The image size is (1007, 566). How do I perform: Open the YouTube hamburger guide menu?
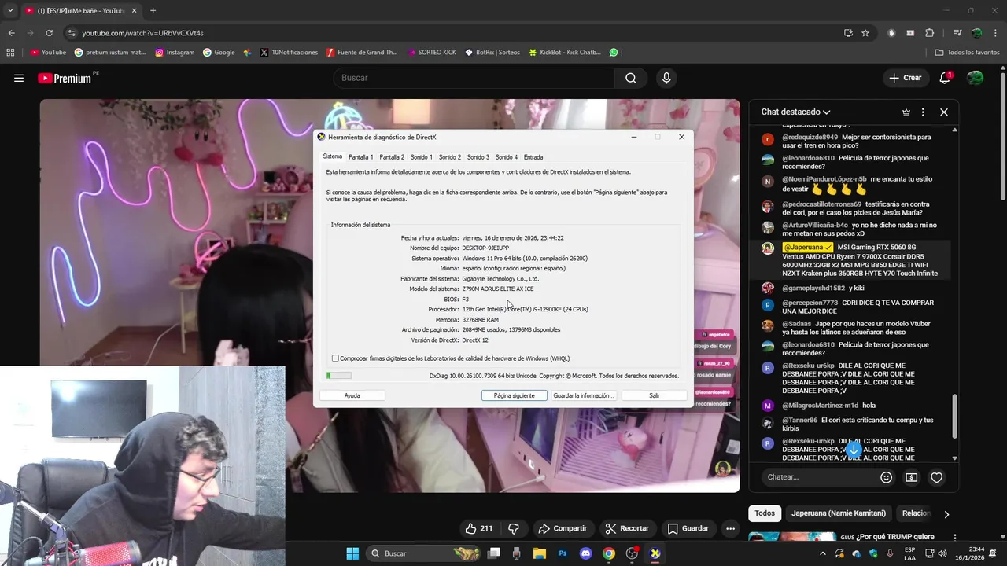[x=19, y=78]
